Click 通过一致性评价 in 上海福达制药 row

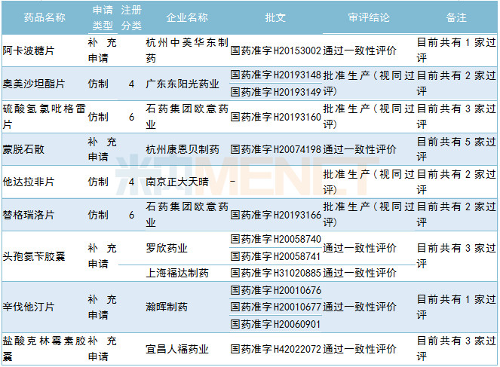click(x=360, y=273)
